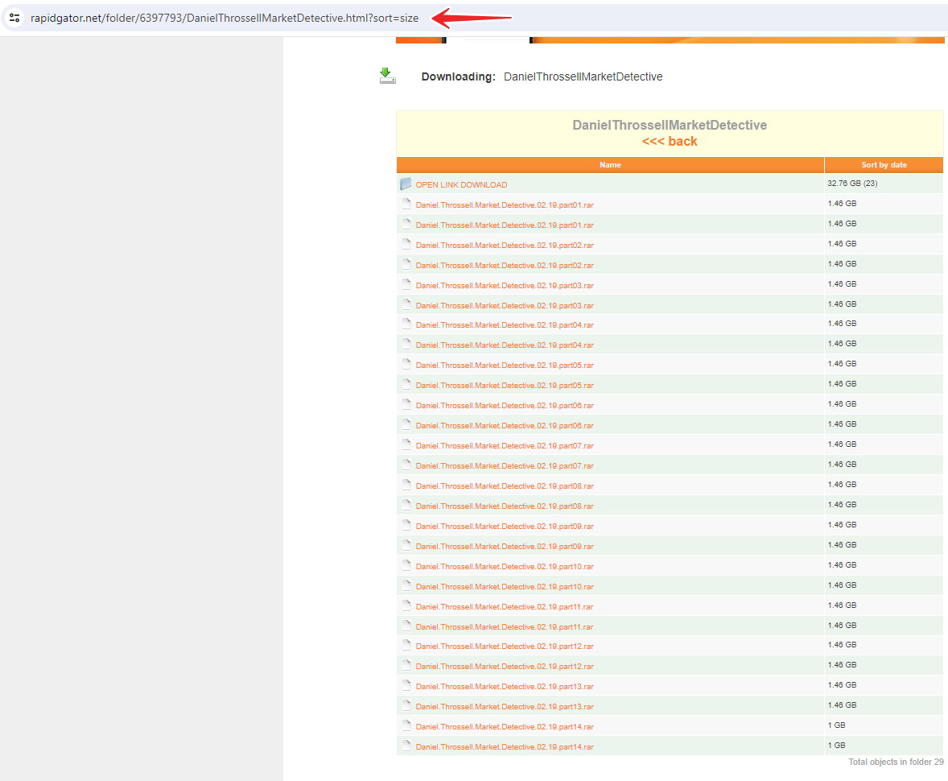Select the Downloading: label text
This screenshot has height=781, width=948.
pos(458,76)
